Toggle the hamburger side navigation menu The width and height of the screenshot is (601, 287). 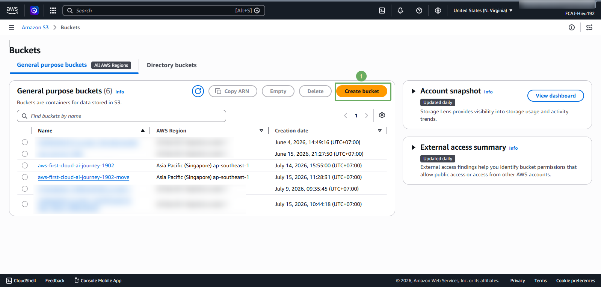12,27
